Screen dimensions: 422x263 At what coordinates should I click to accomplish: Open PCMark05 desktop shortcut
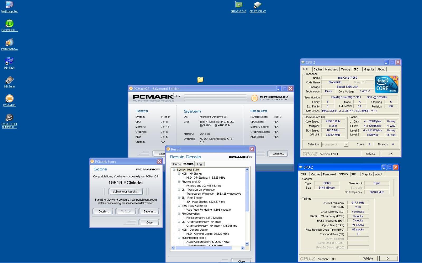[9, 100]
